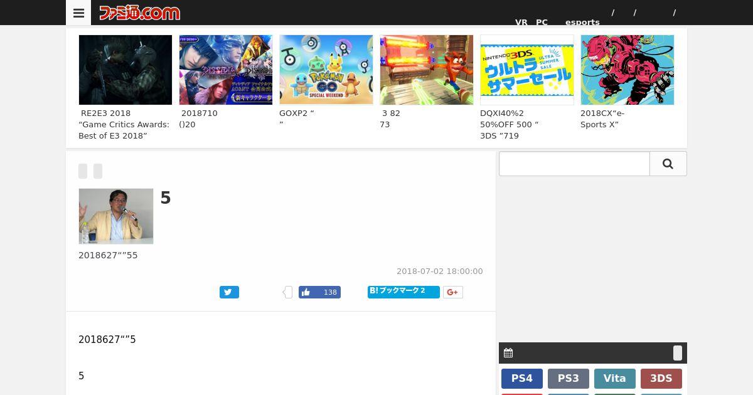The image size is (753, 395).
Task: Open the "GOXP2" Pokémon GO headline link
Action: 297,118
